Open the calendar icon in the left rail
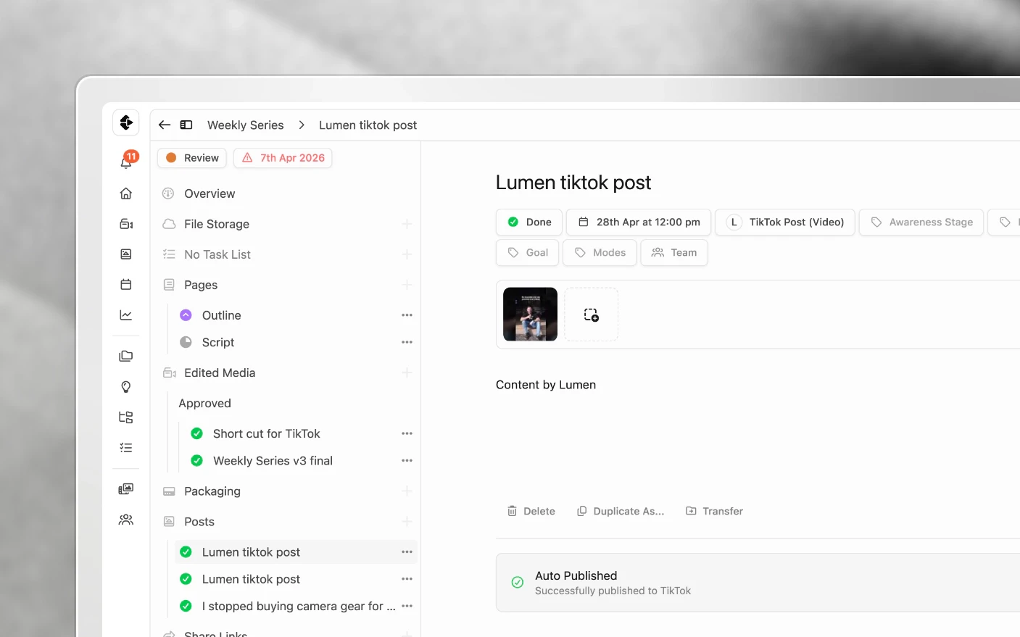1020x637 pixels. click(x=126, y=285)
